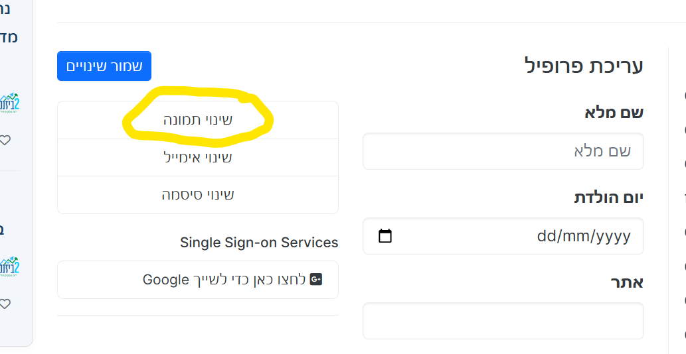Open the calendar date picker icon
The image size is (686, 354).
click(385, 236)
